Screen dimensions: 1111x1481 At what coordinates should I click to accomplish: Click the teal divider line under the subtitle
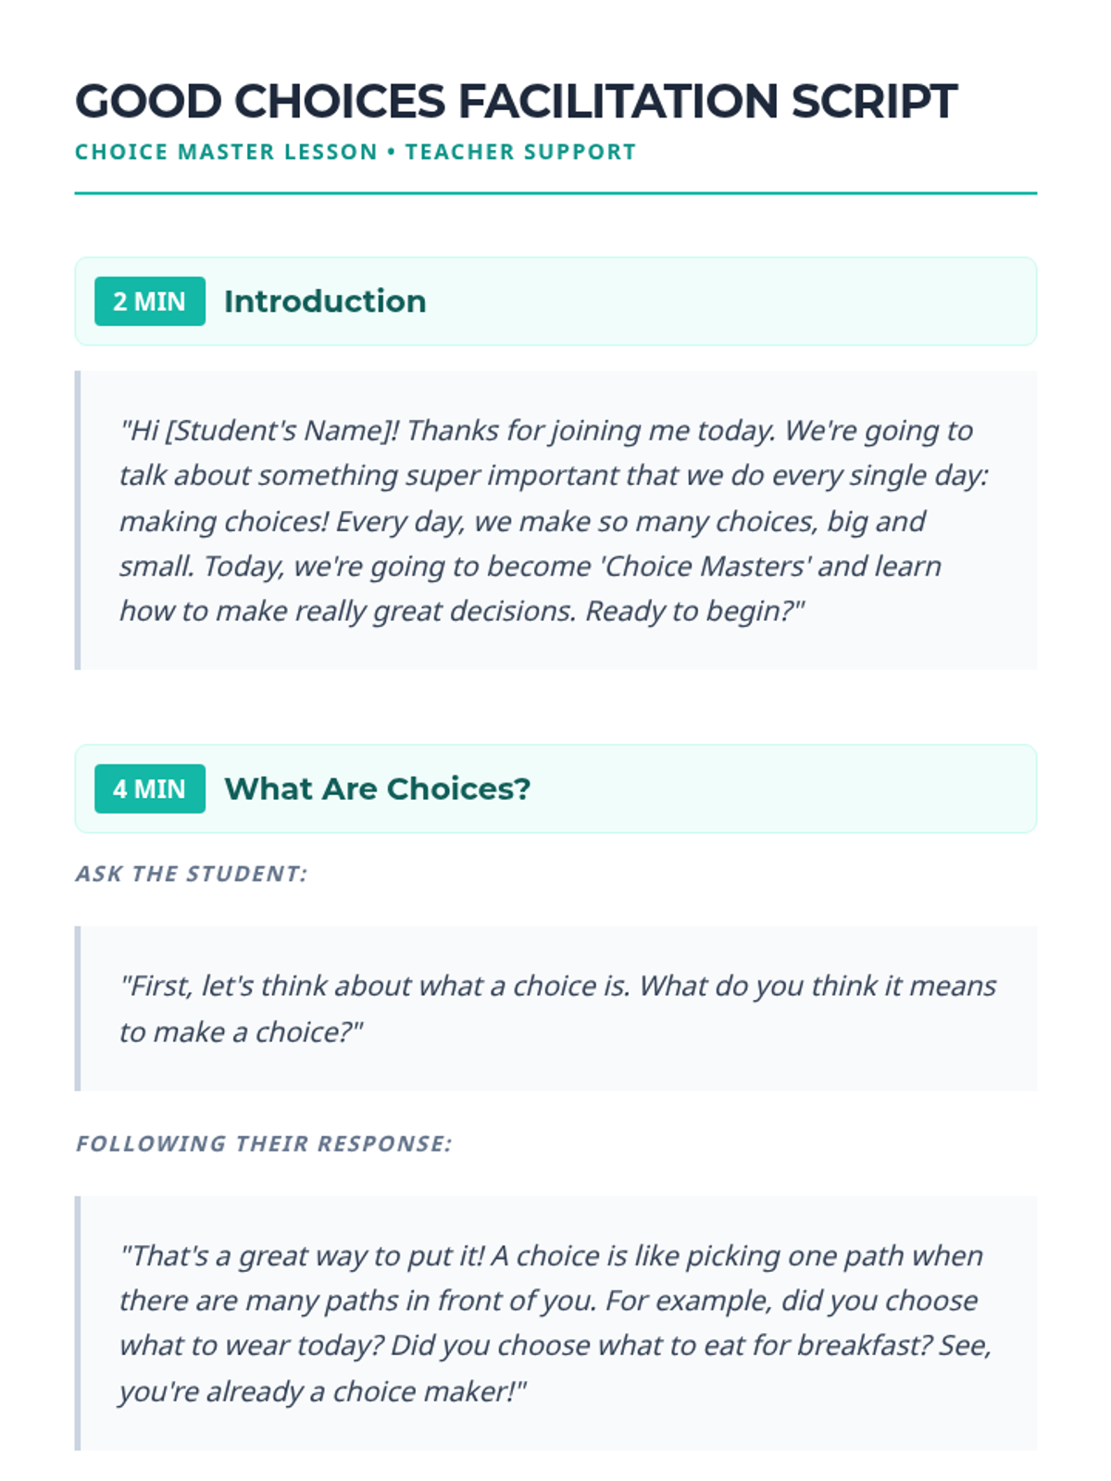click(x=555, y=193)
